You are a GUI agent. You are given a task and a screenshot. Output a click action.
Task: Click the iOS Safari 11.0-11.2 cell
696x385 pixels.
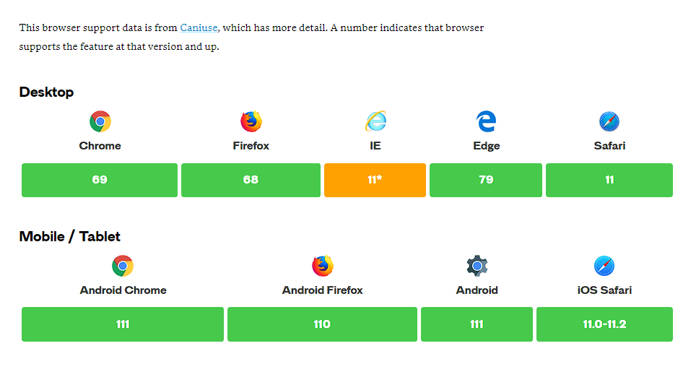(x=604, y=324)
